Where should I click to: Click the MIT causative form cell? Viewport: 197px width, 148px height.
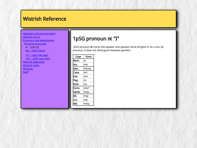point(88,72)
